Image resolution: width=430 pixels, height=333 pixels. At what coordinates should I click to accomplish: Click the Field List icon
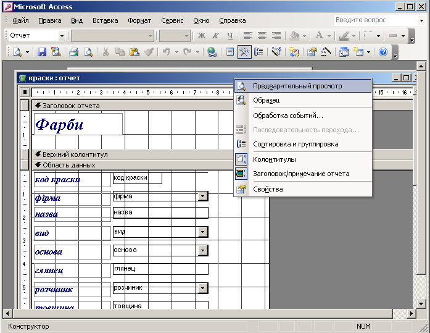(x=230, y=52)
